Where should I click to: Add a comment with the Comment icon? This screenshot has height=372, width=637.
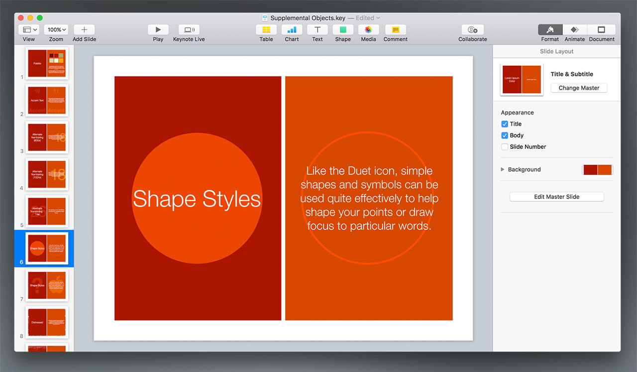tap(395, 30)
